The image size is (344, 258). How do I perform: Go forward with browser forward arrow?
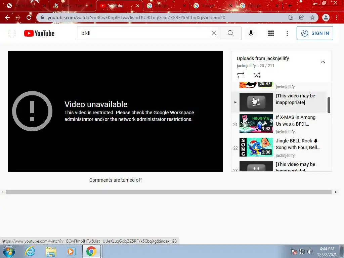[x=18, y=17]
